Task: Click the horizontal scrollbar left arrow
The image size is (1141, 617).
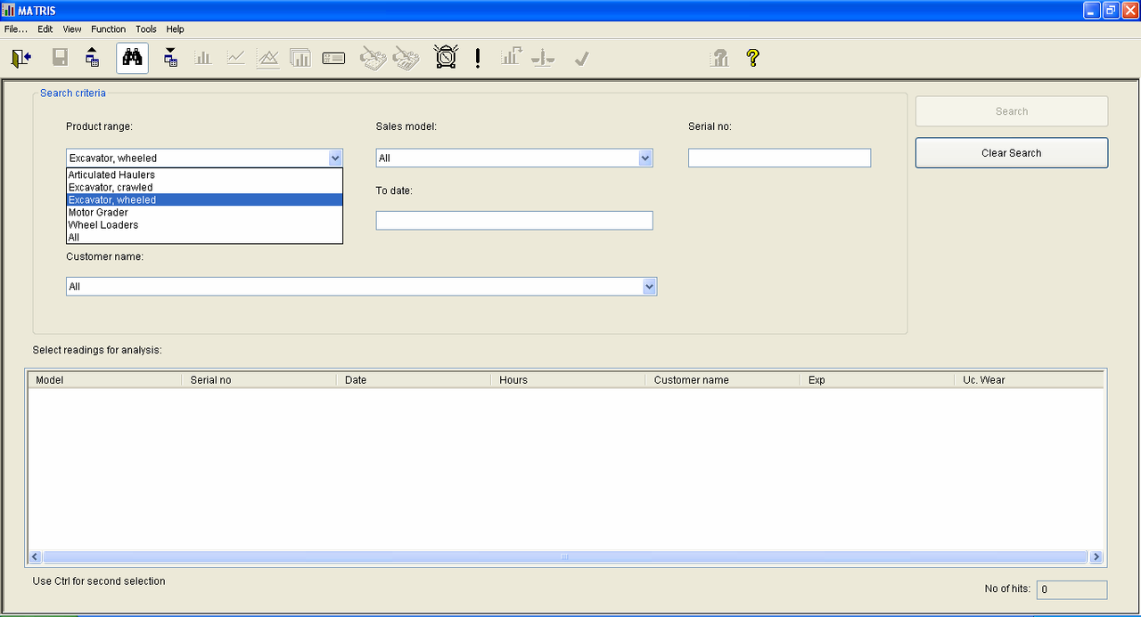Action: [36, 556]
